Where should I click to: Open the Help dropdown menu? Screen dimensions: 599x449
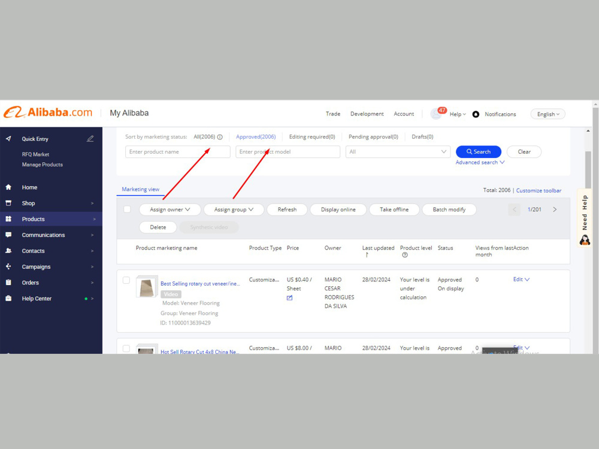458,114
